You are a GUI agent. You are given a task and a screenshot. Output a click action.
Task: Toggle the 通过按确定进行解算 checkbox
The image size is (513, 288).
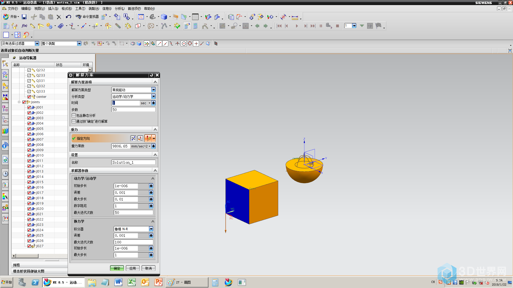pyautogui.click(x=74, y=121)
